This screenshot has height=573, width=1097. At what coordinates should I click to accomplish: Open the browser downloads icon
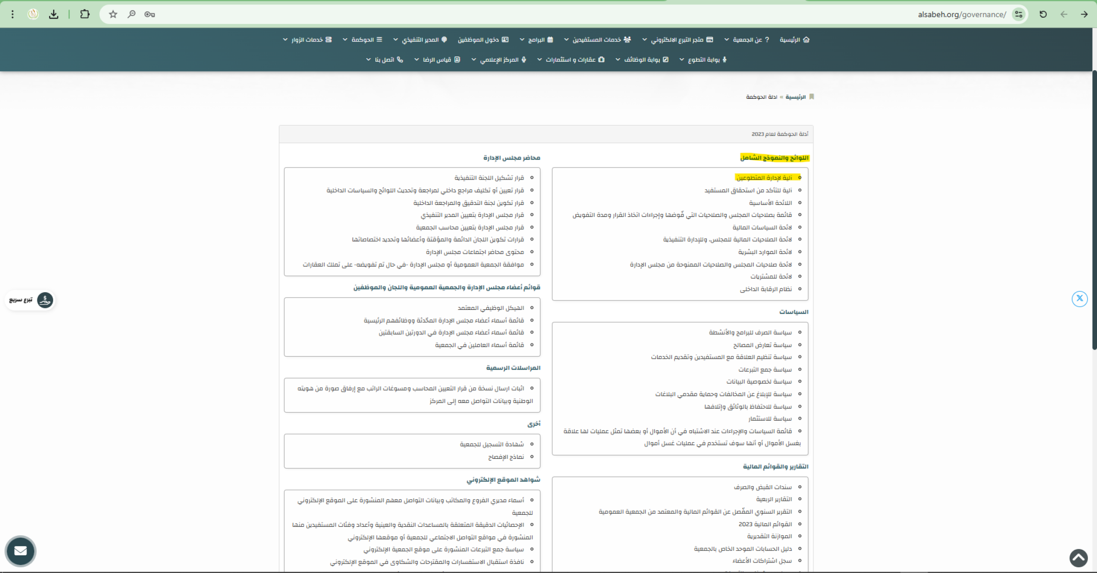(54, 14)
